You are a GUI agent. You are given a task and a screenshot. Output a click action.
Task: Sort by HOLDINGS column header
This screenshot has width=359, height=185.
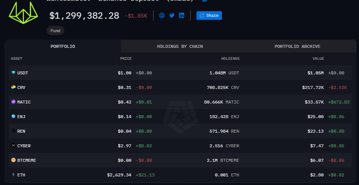230,59
